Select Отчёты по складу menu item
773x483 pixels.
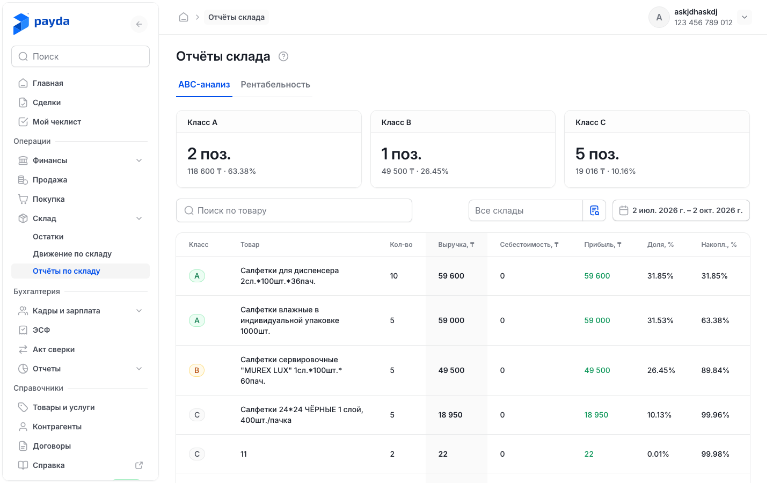coord(81,271)
